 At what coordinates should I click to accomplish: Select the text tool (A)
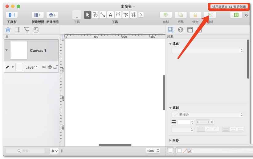[x=110, y=15]
